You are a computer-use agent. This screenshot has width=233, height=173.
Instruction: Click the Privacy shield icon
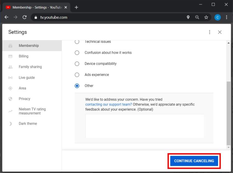tap(10, 99)
